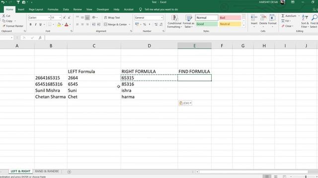Open the Formulas ribbon tab

click(x=53, y=9)
